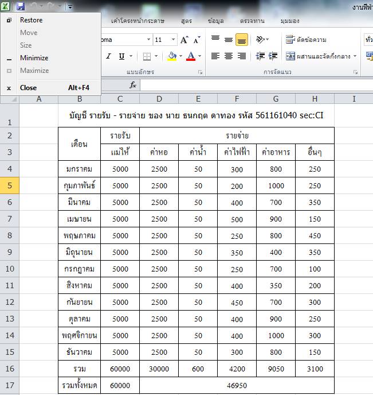Click the ธันวาคม month cell
373x395 pixels.
[x=79, y=352]
